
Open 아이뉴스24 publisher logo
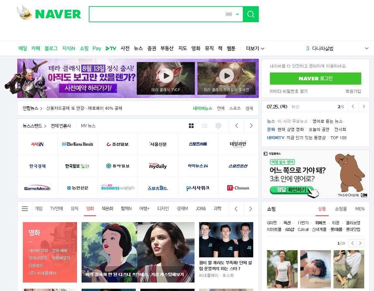click(198, 166)
